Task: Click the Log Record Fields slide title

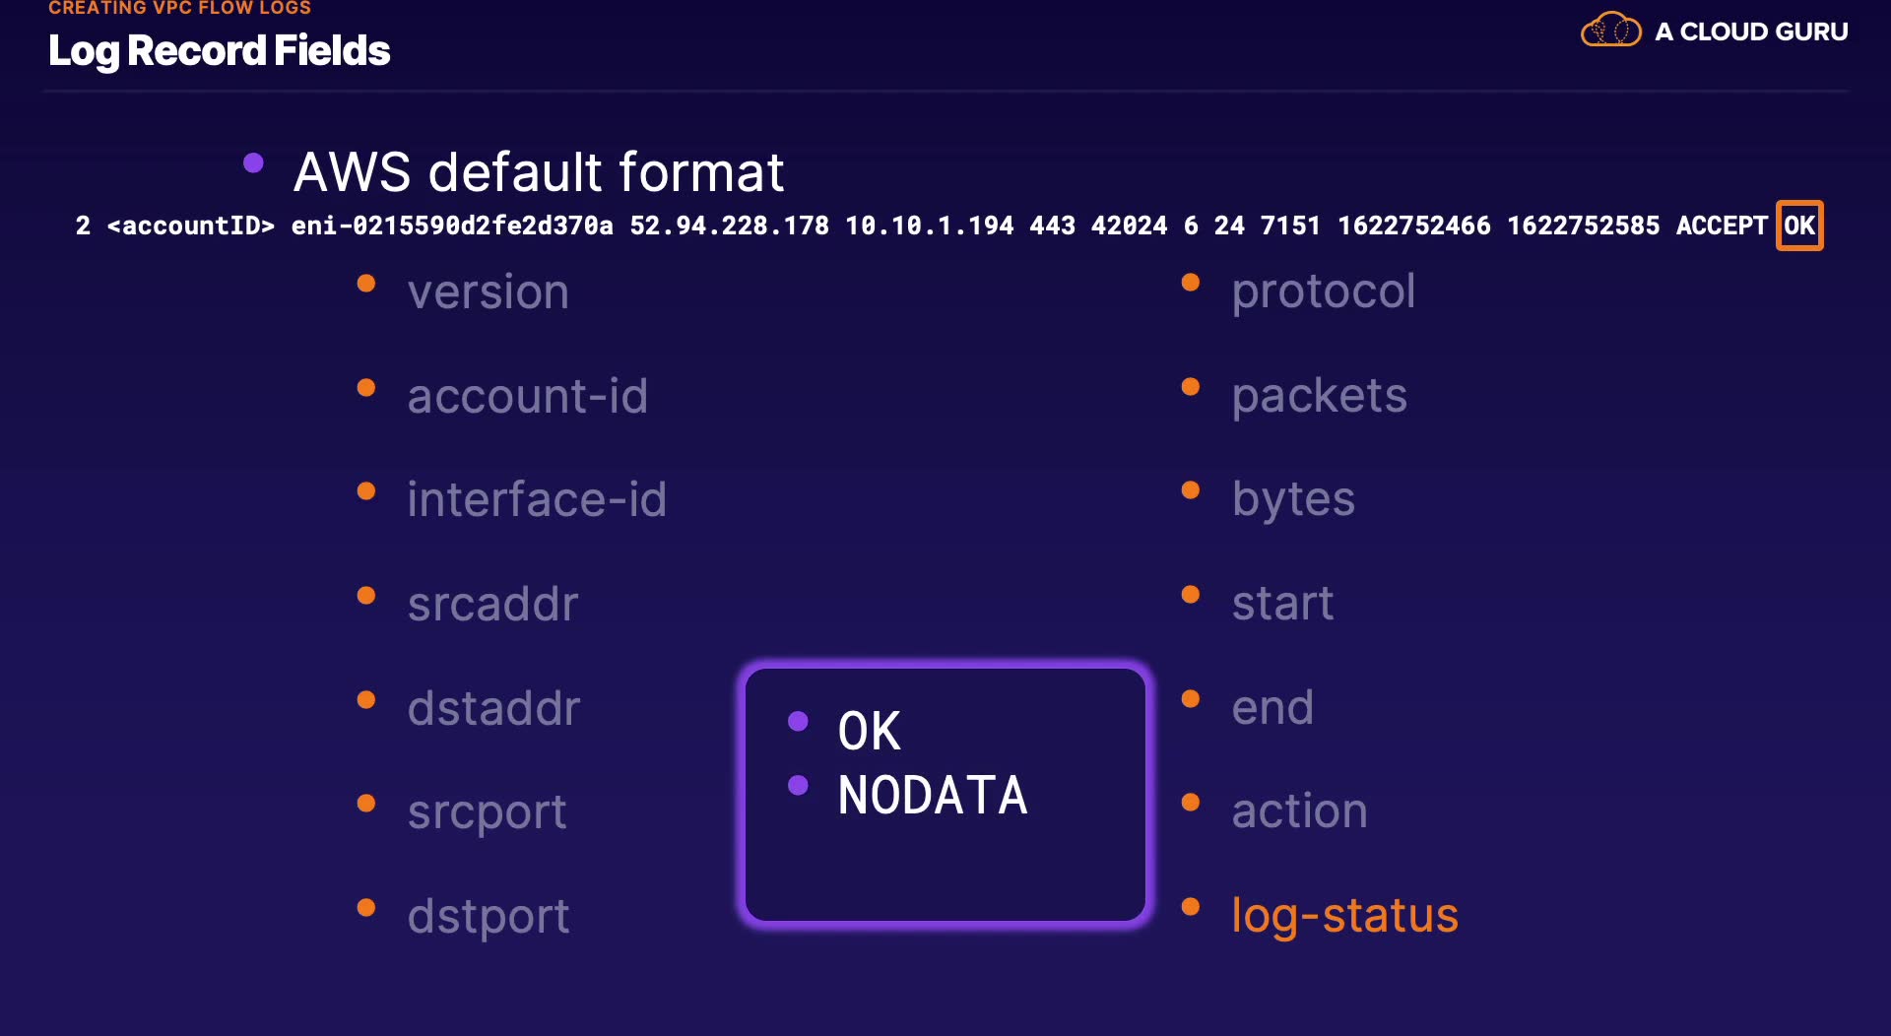Action: (219, 50)
